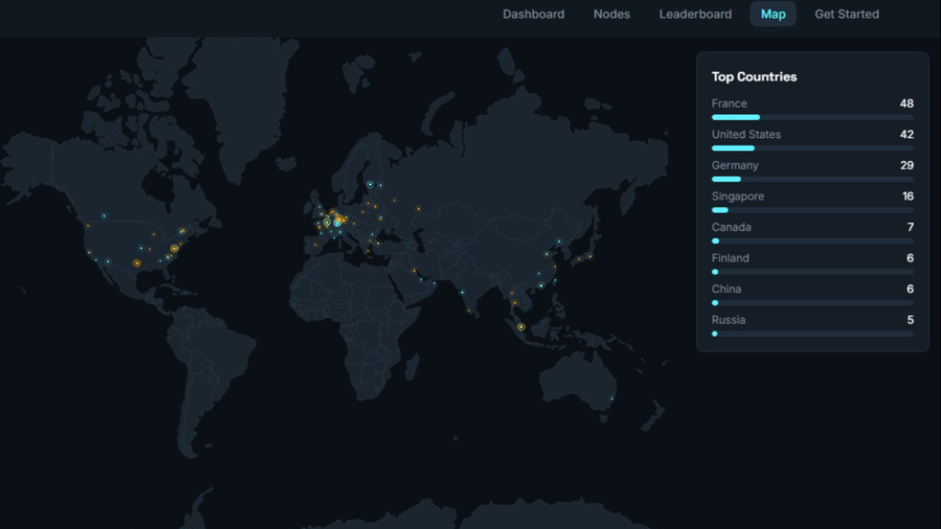This screenshot has height=529, width=941.
Task: Click the Germany progress bar
Action: pos(812,179)
